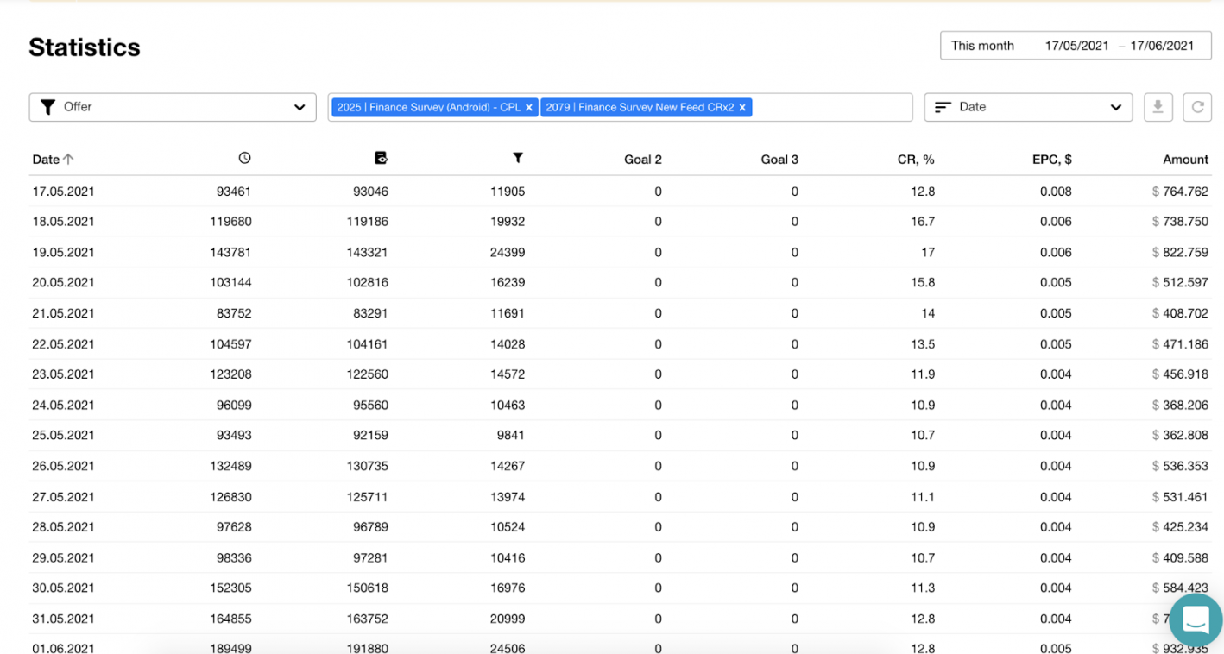Click the EPC value 0.008
The image size is (1224, 654).
pyautogui.click(x=1056, y=192)
